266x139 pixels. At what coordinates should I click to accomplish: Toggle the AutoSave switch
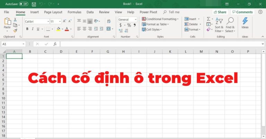tap(24, 4)
